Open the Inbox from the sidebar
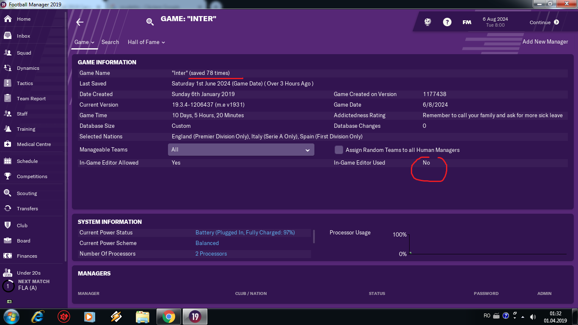The image size is (578, 325). pos(23,36)
